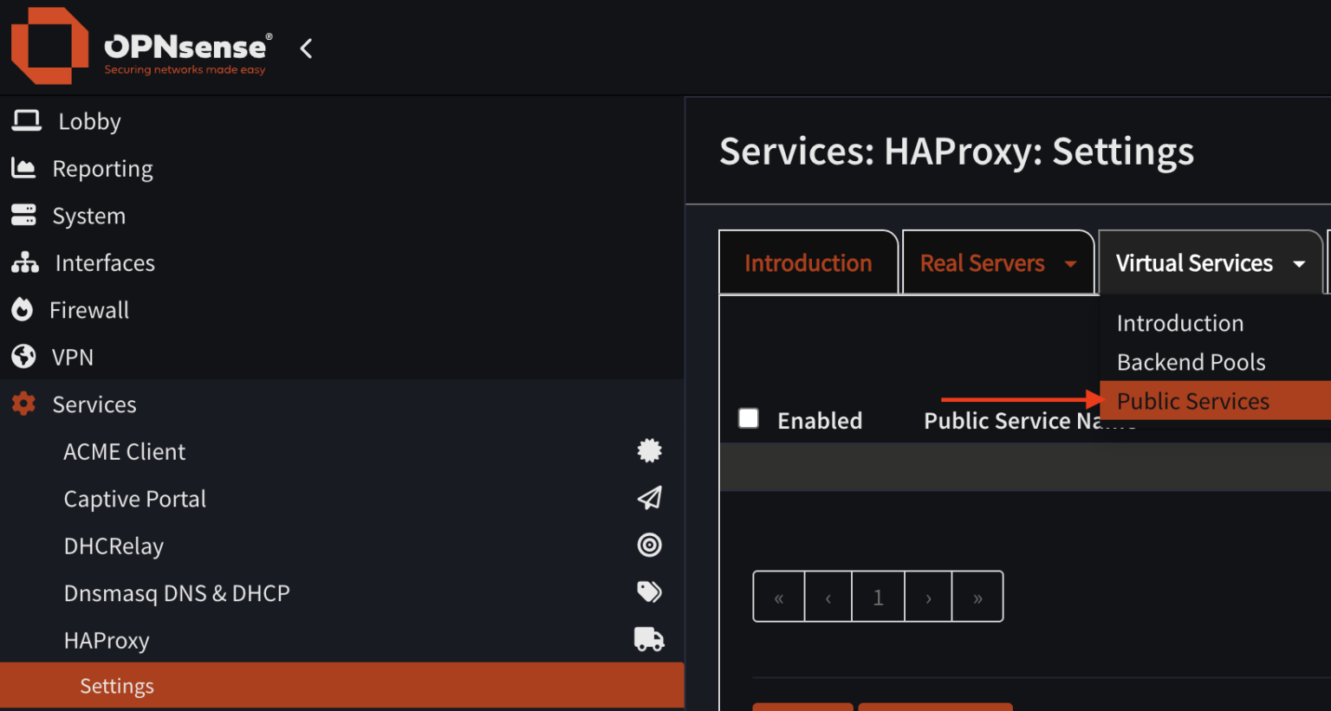Expand the Real Servers dropdown

coord(998,262)
